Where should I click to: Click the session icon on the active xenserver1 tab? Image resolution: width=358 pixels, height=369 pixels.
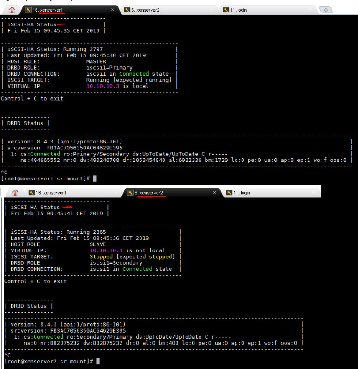click(x=28, y=10)
